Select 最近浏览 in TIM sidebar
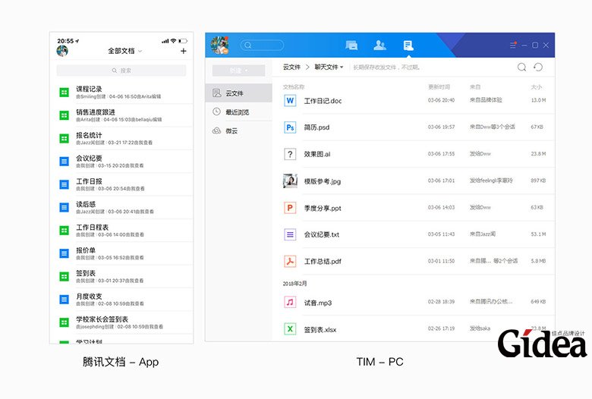This screenshot has width=592, height=399. click(238, 112)
